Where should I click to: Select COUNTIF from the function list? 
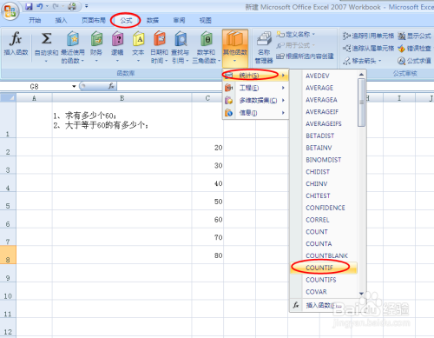[x=324, y=268]
